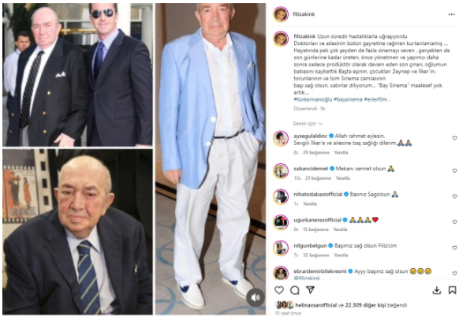
Task: Open the three-dot more options menu
Action: tap(451, 14)
